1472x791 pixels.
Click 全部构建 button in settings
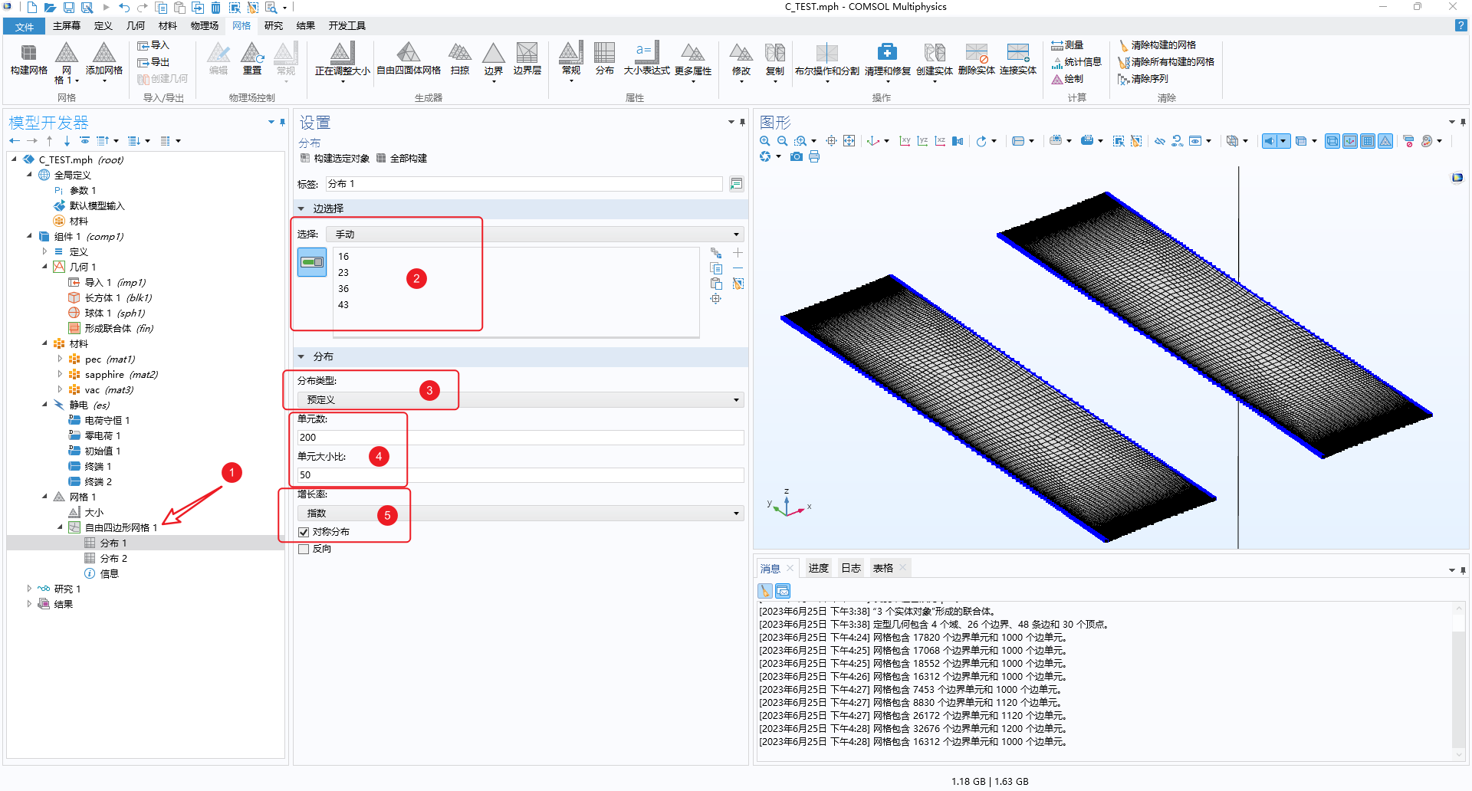point(402,159)
